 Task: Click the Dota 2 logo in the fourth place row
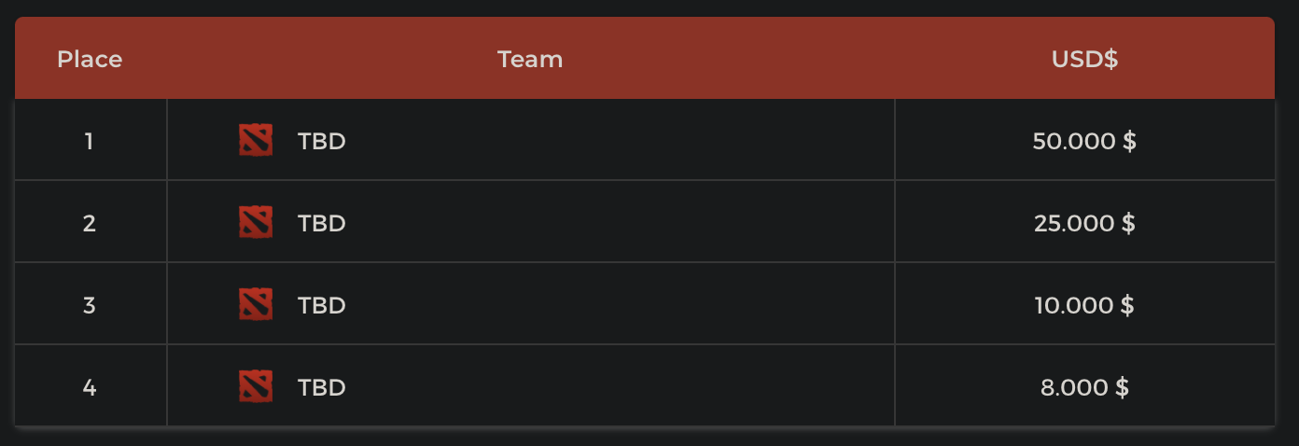pyautogui.click(x=255, y=387)
